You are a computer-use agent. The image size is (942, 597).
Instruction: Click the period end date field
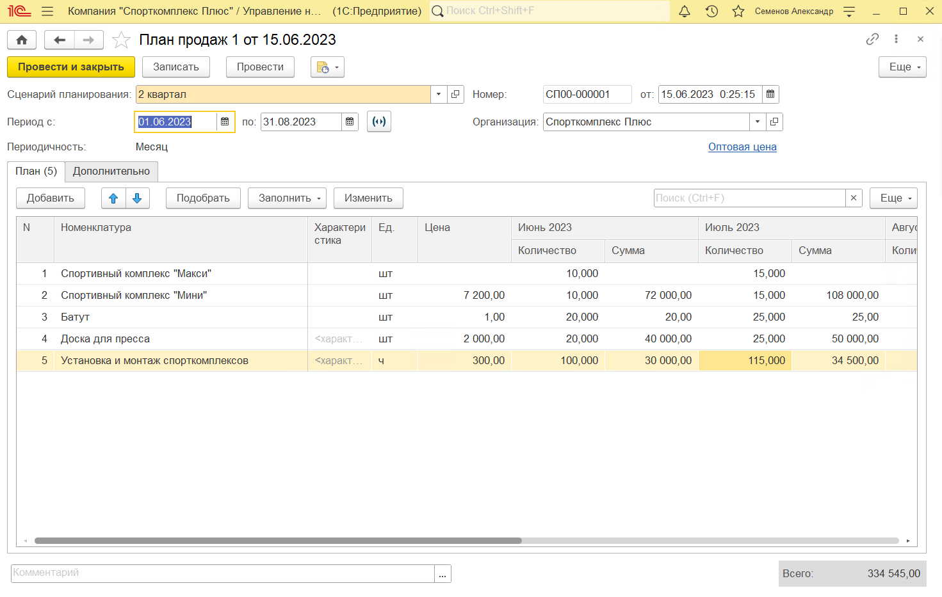point(301,122)
